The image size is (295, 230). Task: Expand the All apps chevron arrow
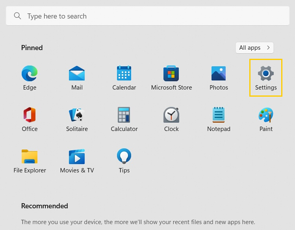(x=268, y=48)
